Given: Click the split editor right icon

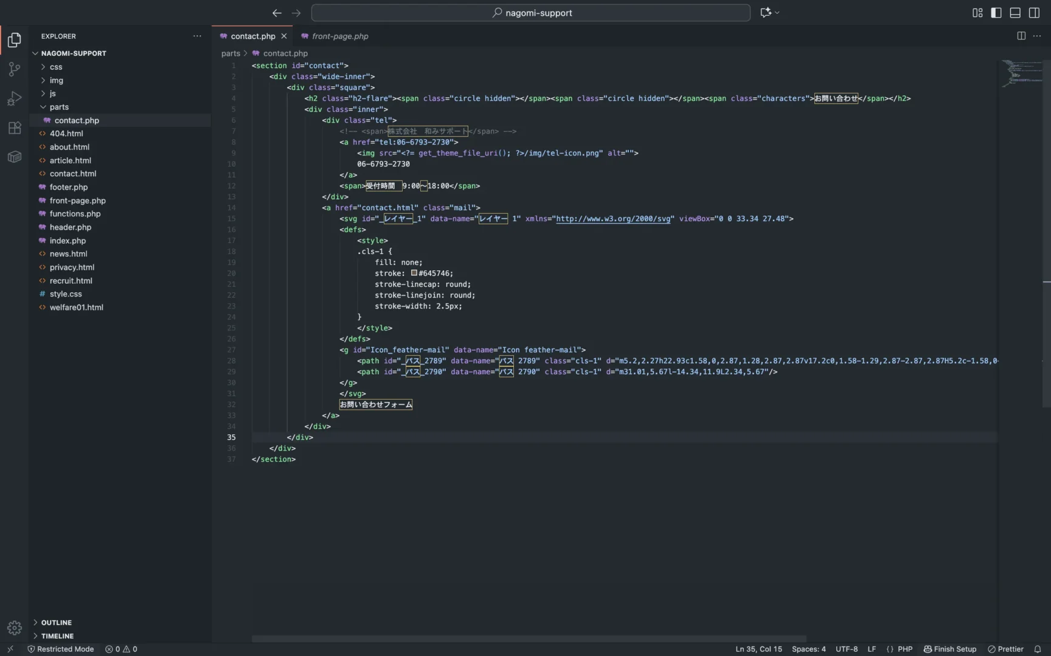Looking at the screenshot, I should (x=1021, y=36).
